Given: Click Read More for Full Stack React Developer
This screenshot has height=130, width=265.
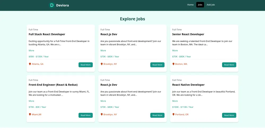Looking at the screenshot, I should pos(86,65).
